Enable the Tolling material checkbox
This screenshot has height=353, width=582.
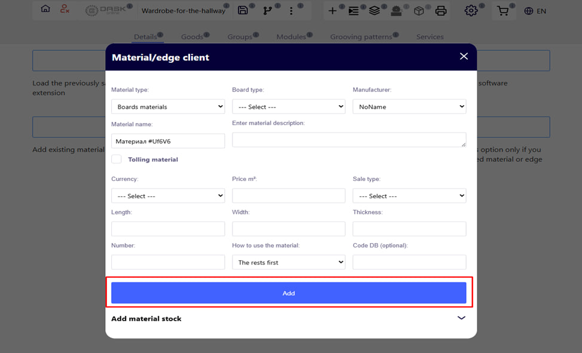[x=117, y=159]
